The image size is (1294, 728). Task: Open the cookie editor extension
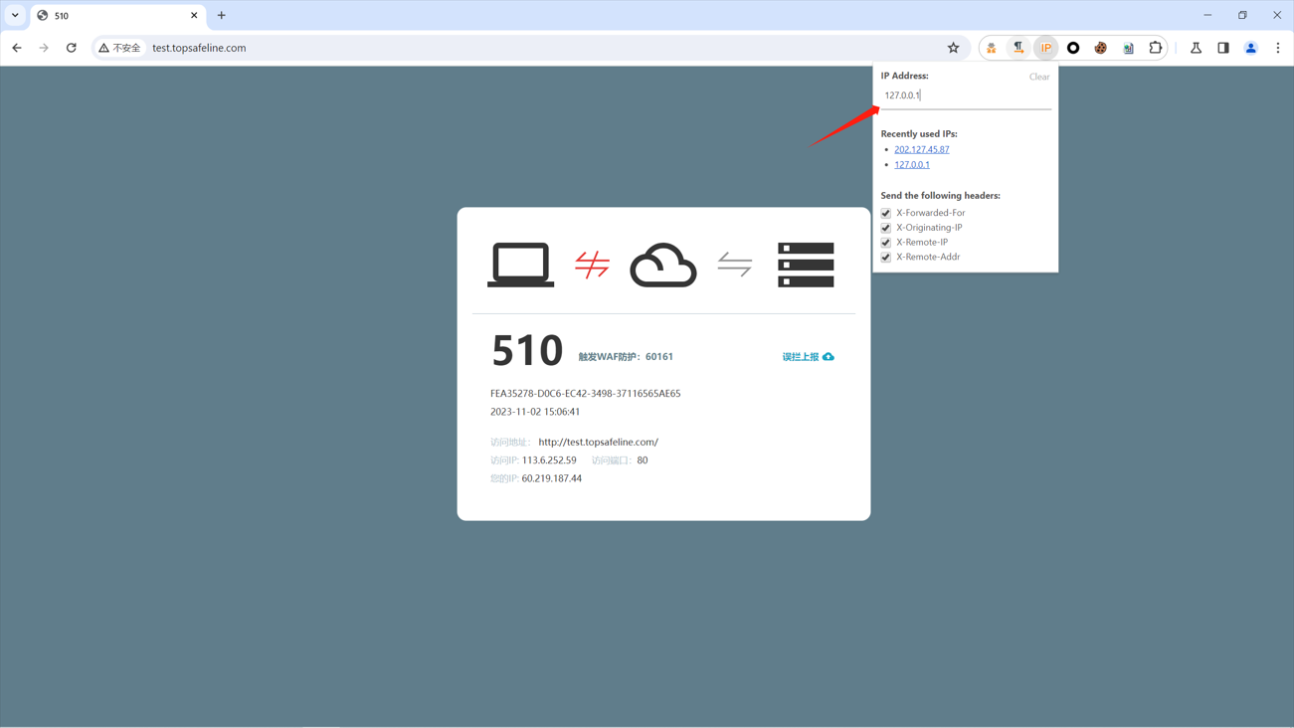1101,48
